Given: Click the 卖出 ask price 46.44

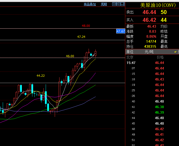Looking at the screenshot, I should pyautogui.click(x=149, y=12).
